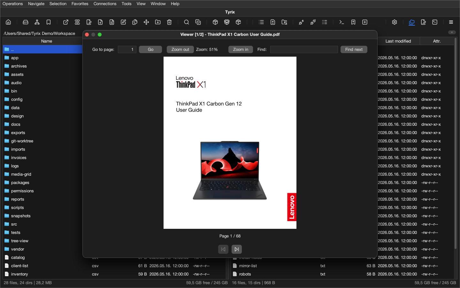Click the Home icon in the toolbar
460x288 pixels.
click(8, 22)
